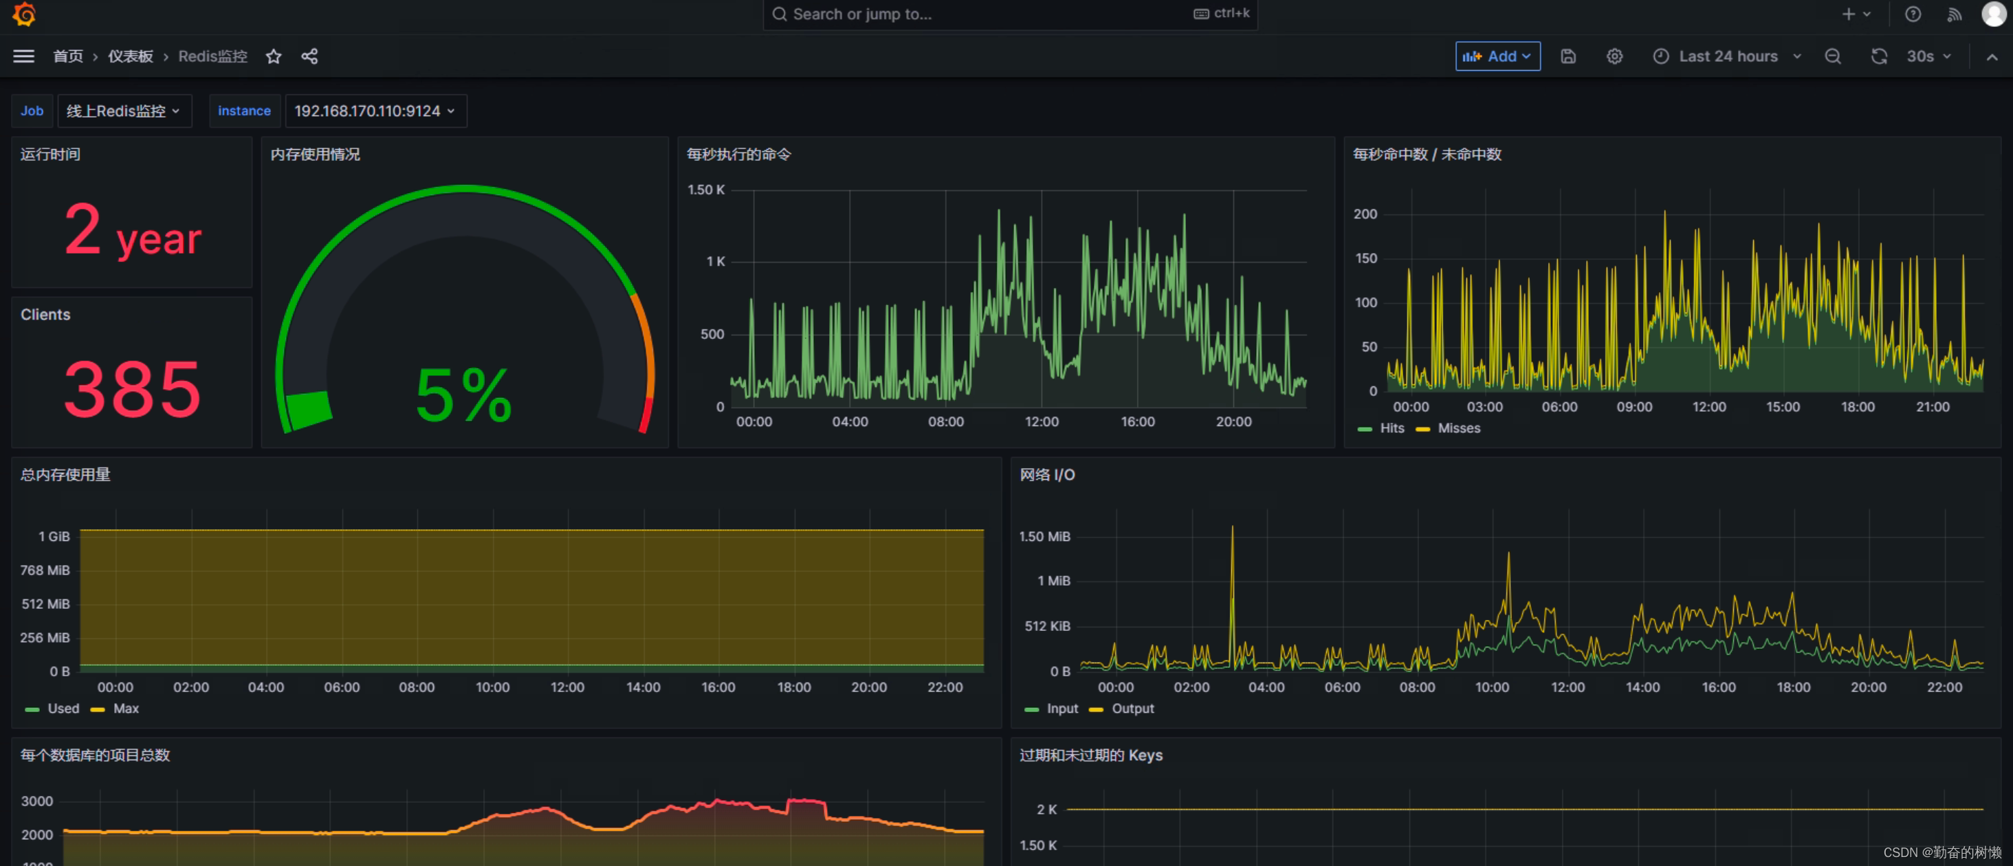Click the 运行时间 panel title
The image size is (2013, 866).
pyautogui.click(x=50, y=154)
